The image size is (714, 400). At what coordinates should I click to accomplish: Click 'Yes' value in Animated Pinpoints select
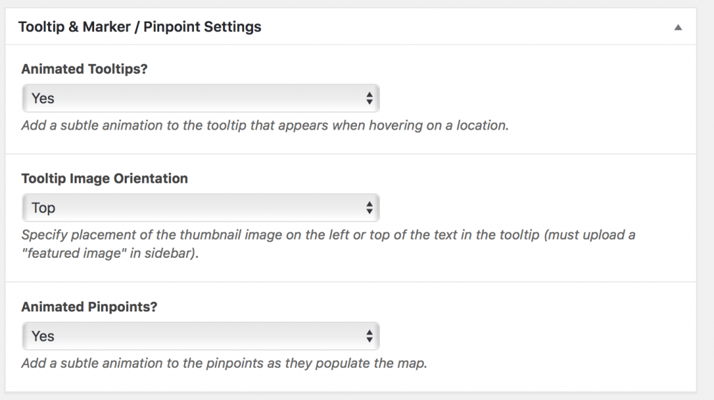(43, 336)
